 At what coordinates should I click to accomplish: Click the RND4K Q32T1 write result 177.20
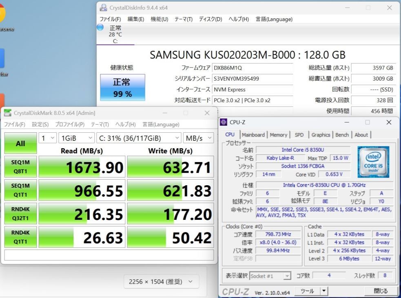(171, 214)
